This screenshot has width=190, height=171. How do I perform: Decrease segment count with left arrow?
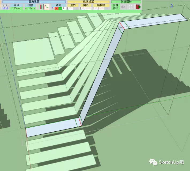tap(26, 8)
